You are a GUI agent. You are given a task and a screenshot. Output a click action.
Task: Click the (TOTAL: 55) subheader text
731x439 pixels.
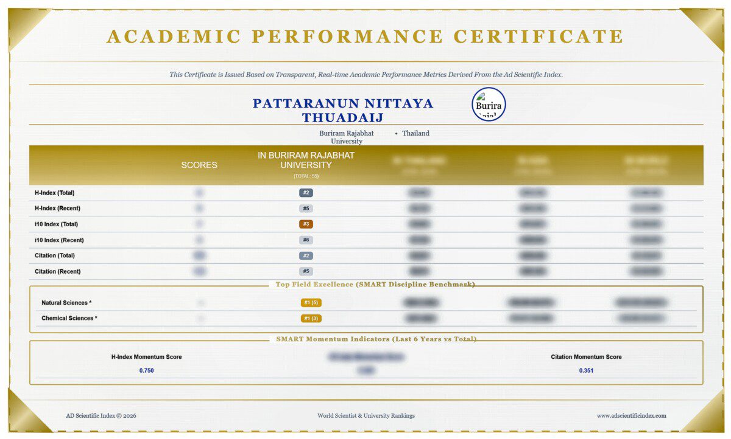coord(306,176)
